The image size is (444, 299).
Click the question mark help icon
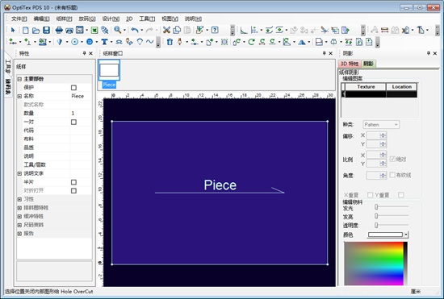coord(215,30)
